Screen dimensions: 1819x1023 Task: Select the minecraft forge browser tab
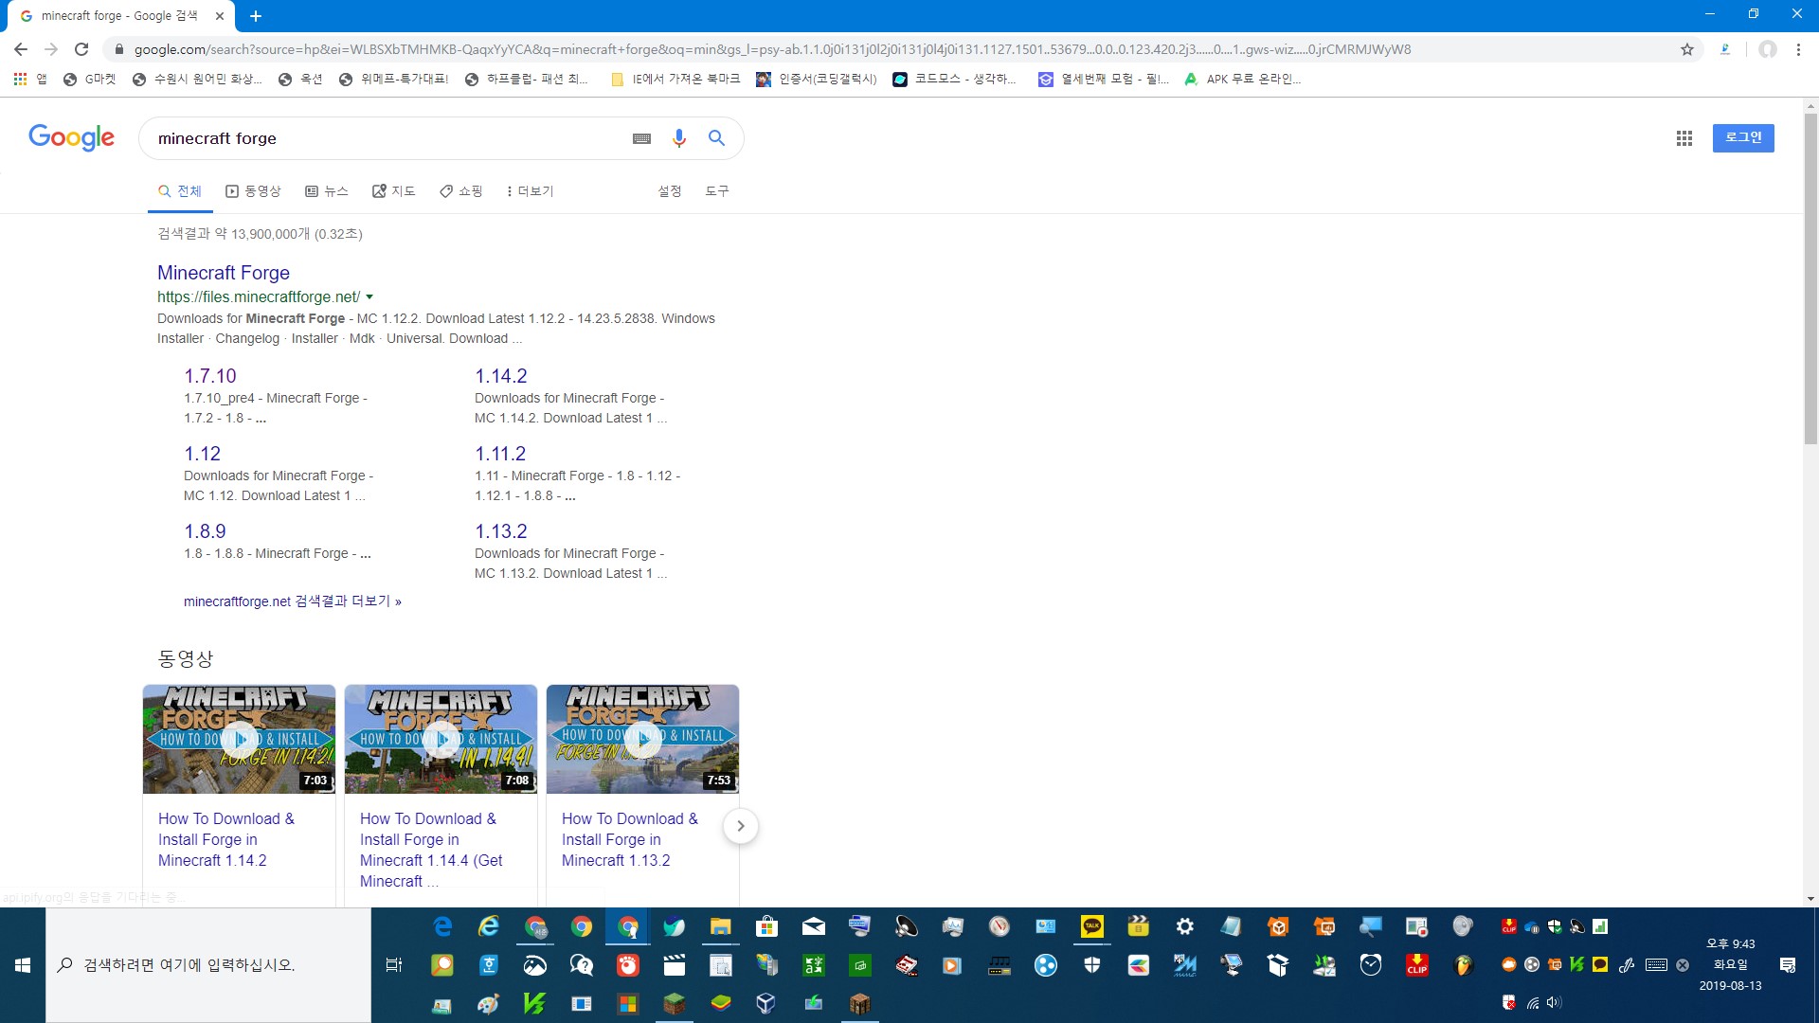[x=118, y=16]
